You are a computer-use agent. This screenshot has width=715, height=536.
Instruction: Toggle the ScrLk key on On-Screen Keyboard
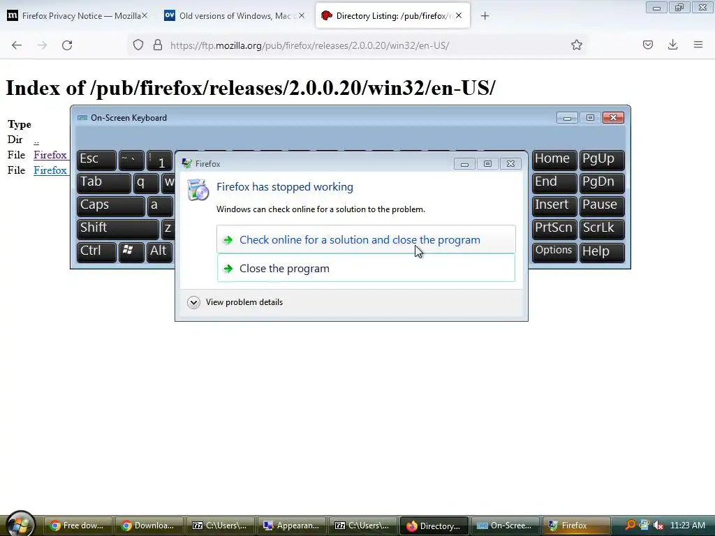coord(602,229)
